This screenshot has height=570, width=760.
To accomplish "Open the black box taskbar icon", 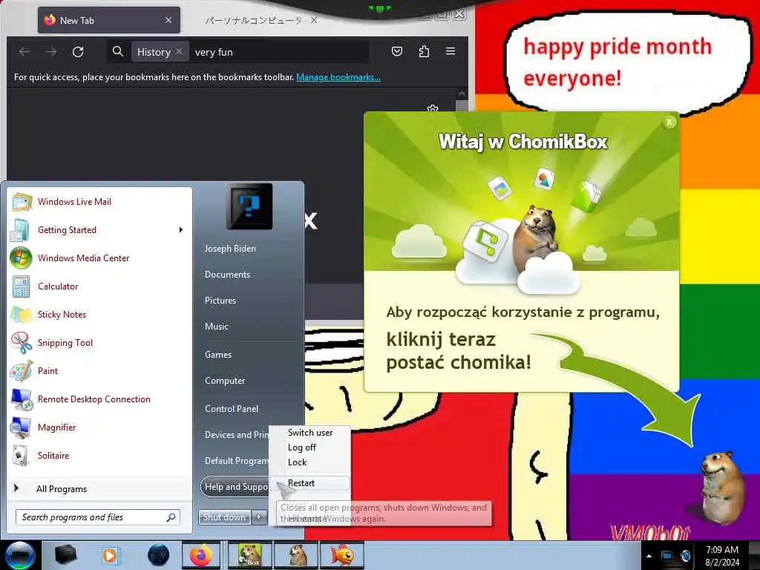I will pos(65,555).
